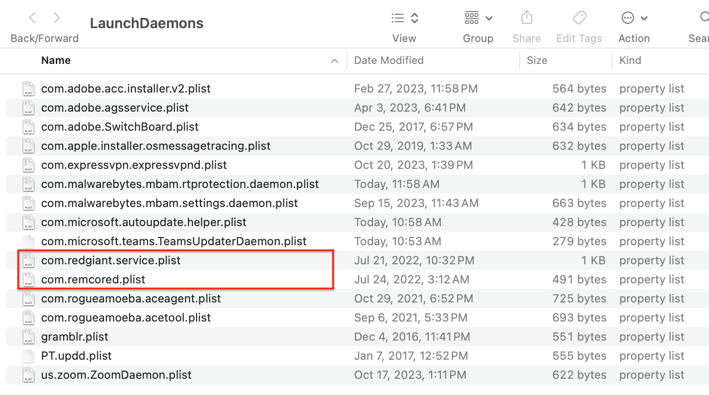
Task: Click the blank icon of PT.updd.plist
Action: click(29, 356)
